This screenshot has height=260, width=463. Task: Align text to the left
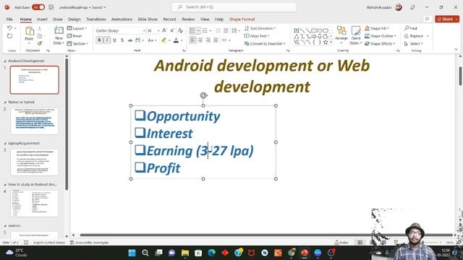(x=192, y=40)
